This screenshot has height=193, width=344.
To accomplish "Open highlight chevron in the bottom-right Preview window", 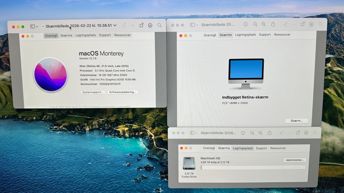I will tap(290, 133).
